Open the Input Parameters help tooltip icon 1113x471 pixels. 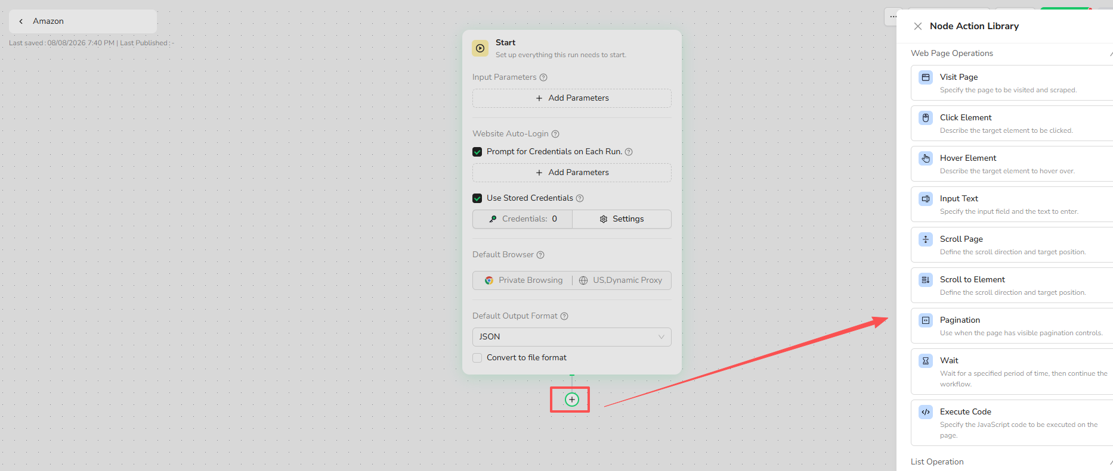(543, 77)
